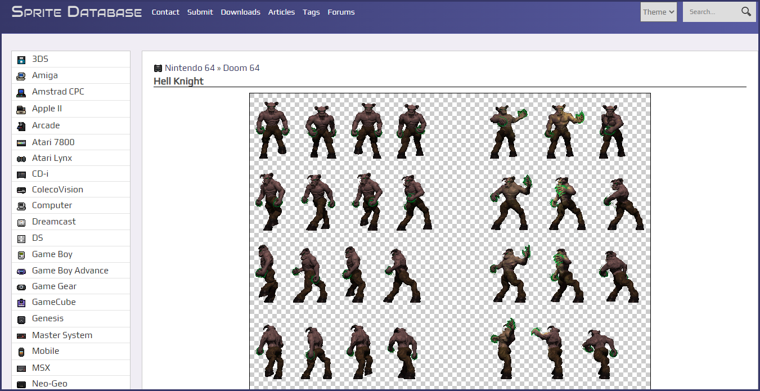Open the Submit page
This screenshot has height=391, width=760.
[x=200, y=12]
